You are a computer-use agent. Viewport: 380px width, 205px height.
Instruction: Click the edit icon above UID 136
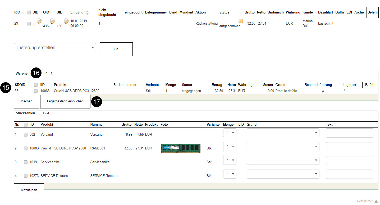pyautogui.click(x=66, y=21)
